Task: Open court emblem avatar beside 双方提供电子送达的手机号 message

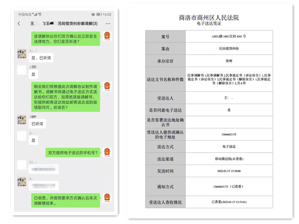Action: pos(107,153)
